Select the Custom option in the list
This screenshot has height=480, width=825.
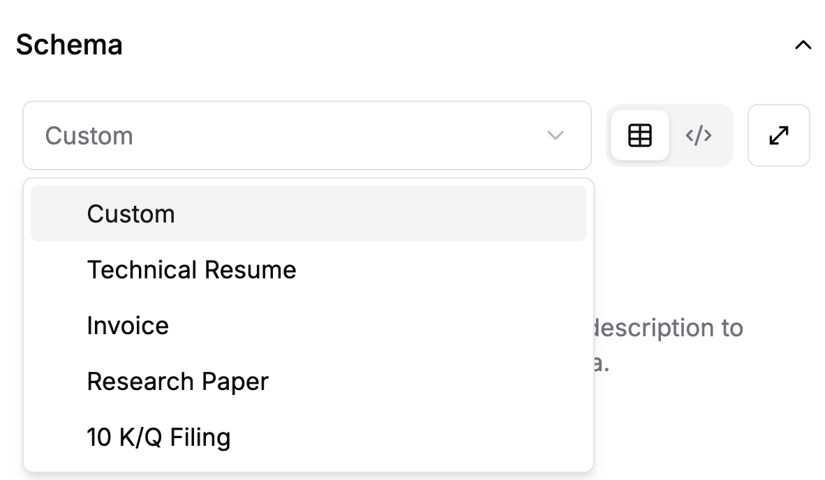click(309, 213)
